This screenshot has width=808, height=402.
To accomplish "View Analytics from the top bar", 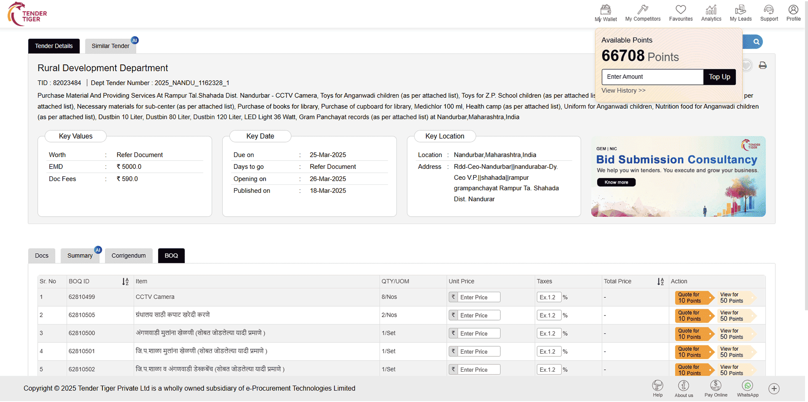I will click(711, 13).
